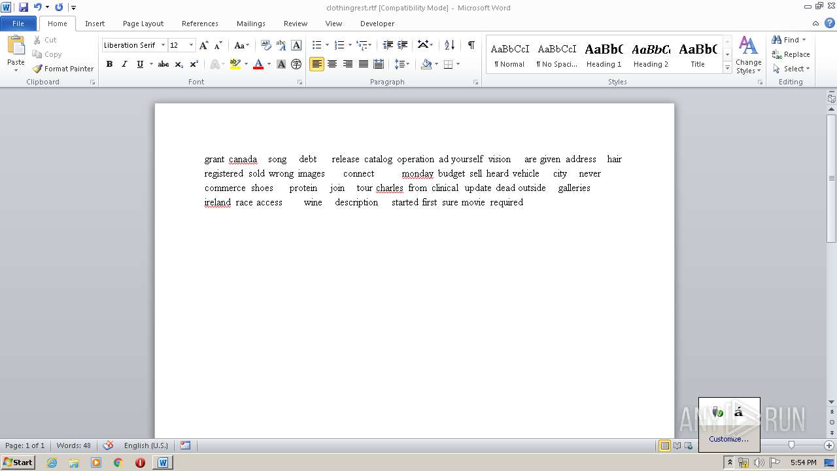Click the proofing status icon in status bar
The height and width of the screenshot is (471, 837).
point(109,445)
